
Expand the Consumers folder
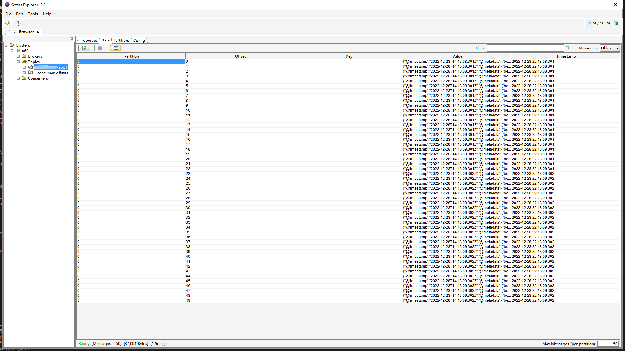[18, 78]
